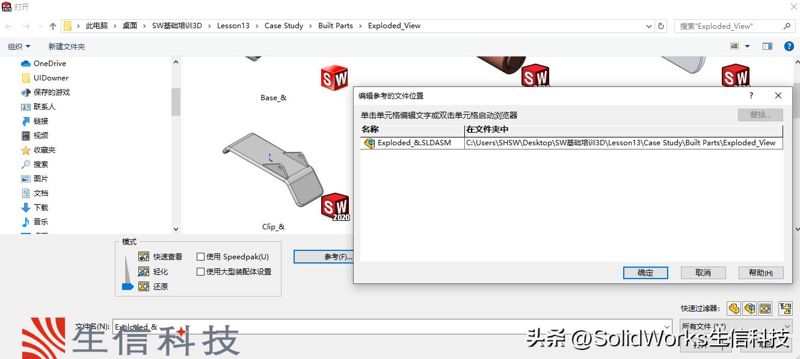Click 参考(F)... to edit references
The width and height of the screenshot is (800, 359).
tap(325, 256)
